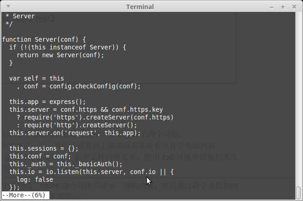This screenshot has width=303, height=201.
Task: Click the 'if (!(this instanceof Server))' line
Action: [68, 47]
